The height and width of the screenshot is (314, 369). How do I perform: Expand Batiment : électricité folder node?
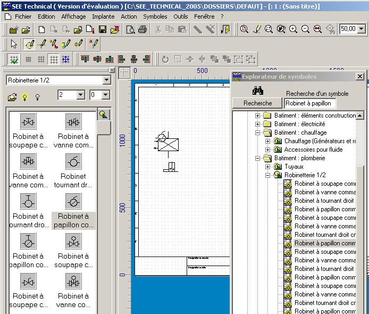pos(257,124)
